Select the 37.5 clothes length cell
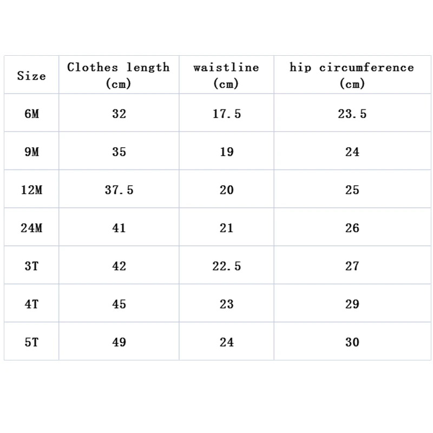The image size is (433, 433). (119, 190)
